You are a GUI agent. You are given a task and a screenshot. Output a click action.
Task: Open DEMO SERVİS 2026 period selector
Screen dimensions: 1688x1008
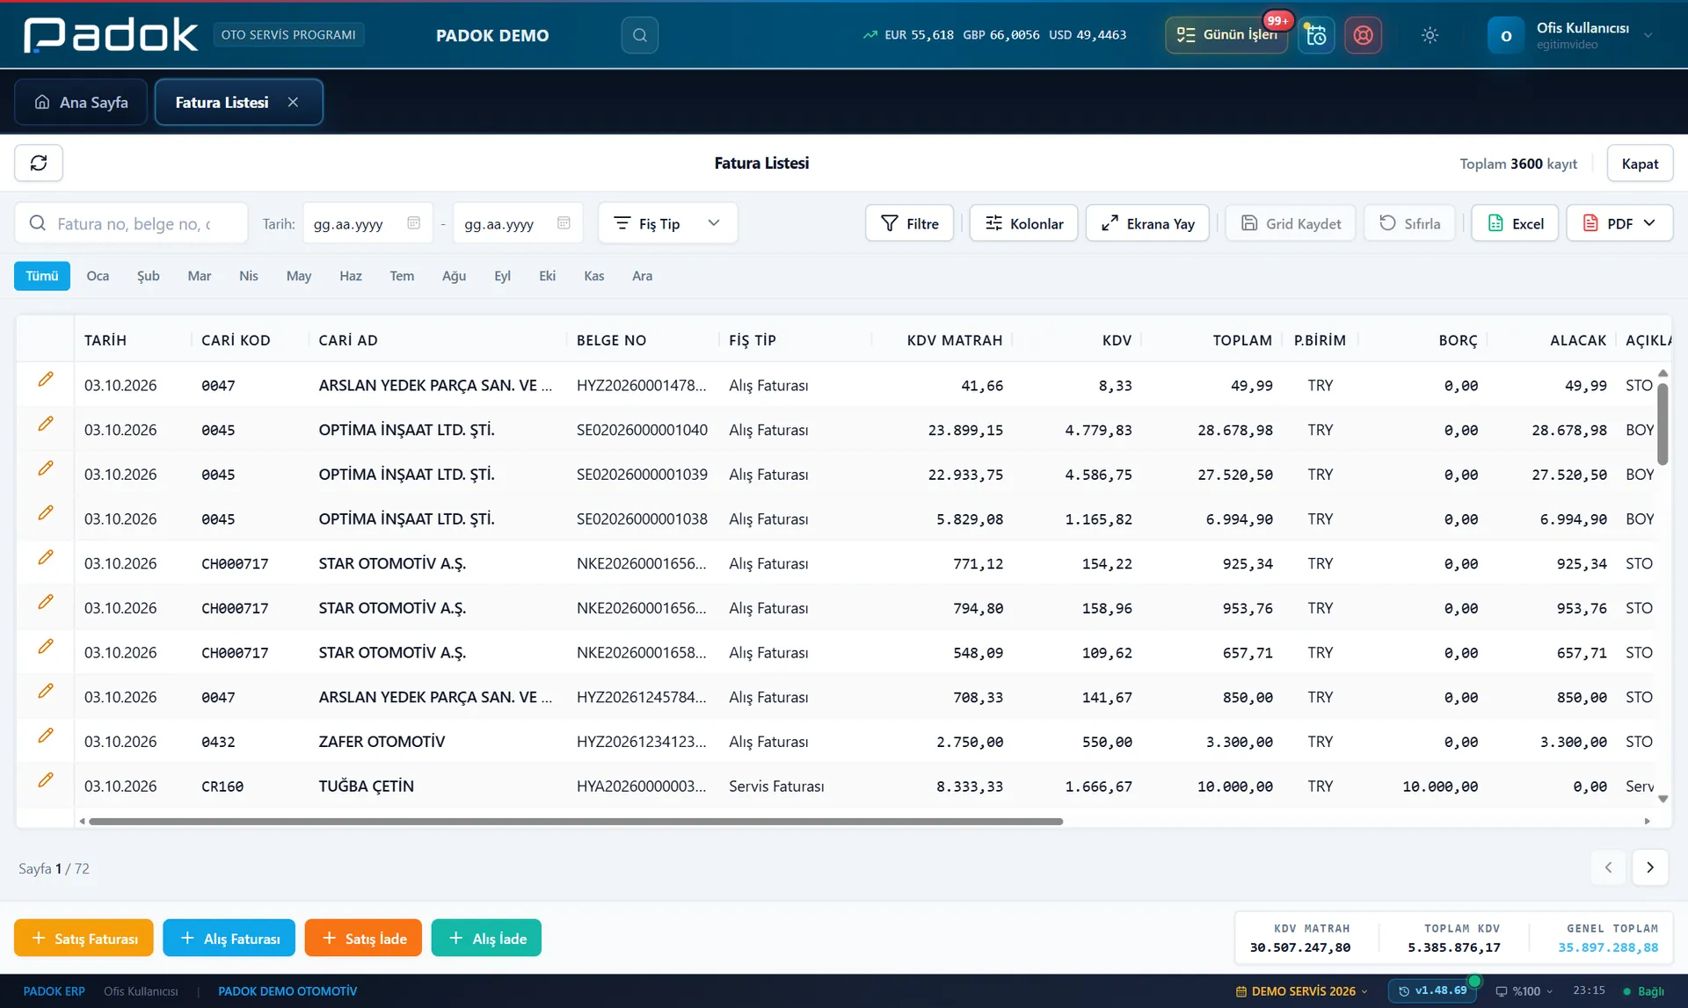pos(1302,991)
